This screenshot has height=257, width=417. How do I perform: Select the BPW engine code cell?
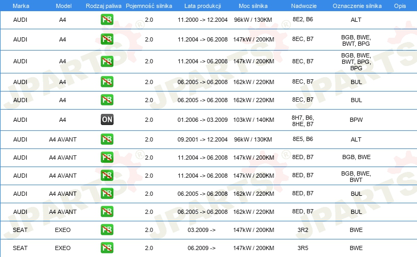[356, 120]
